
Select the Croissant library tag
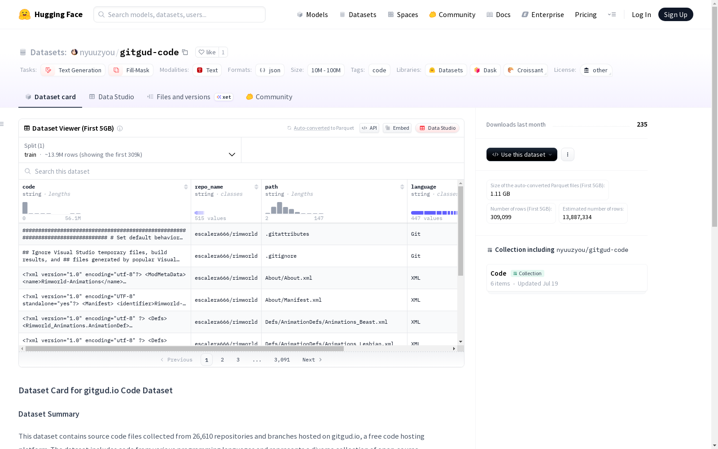click(x=525, y=70)
